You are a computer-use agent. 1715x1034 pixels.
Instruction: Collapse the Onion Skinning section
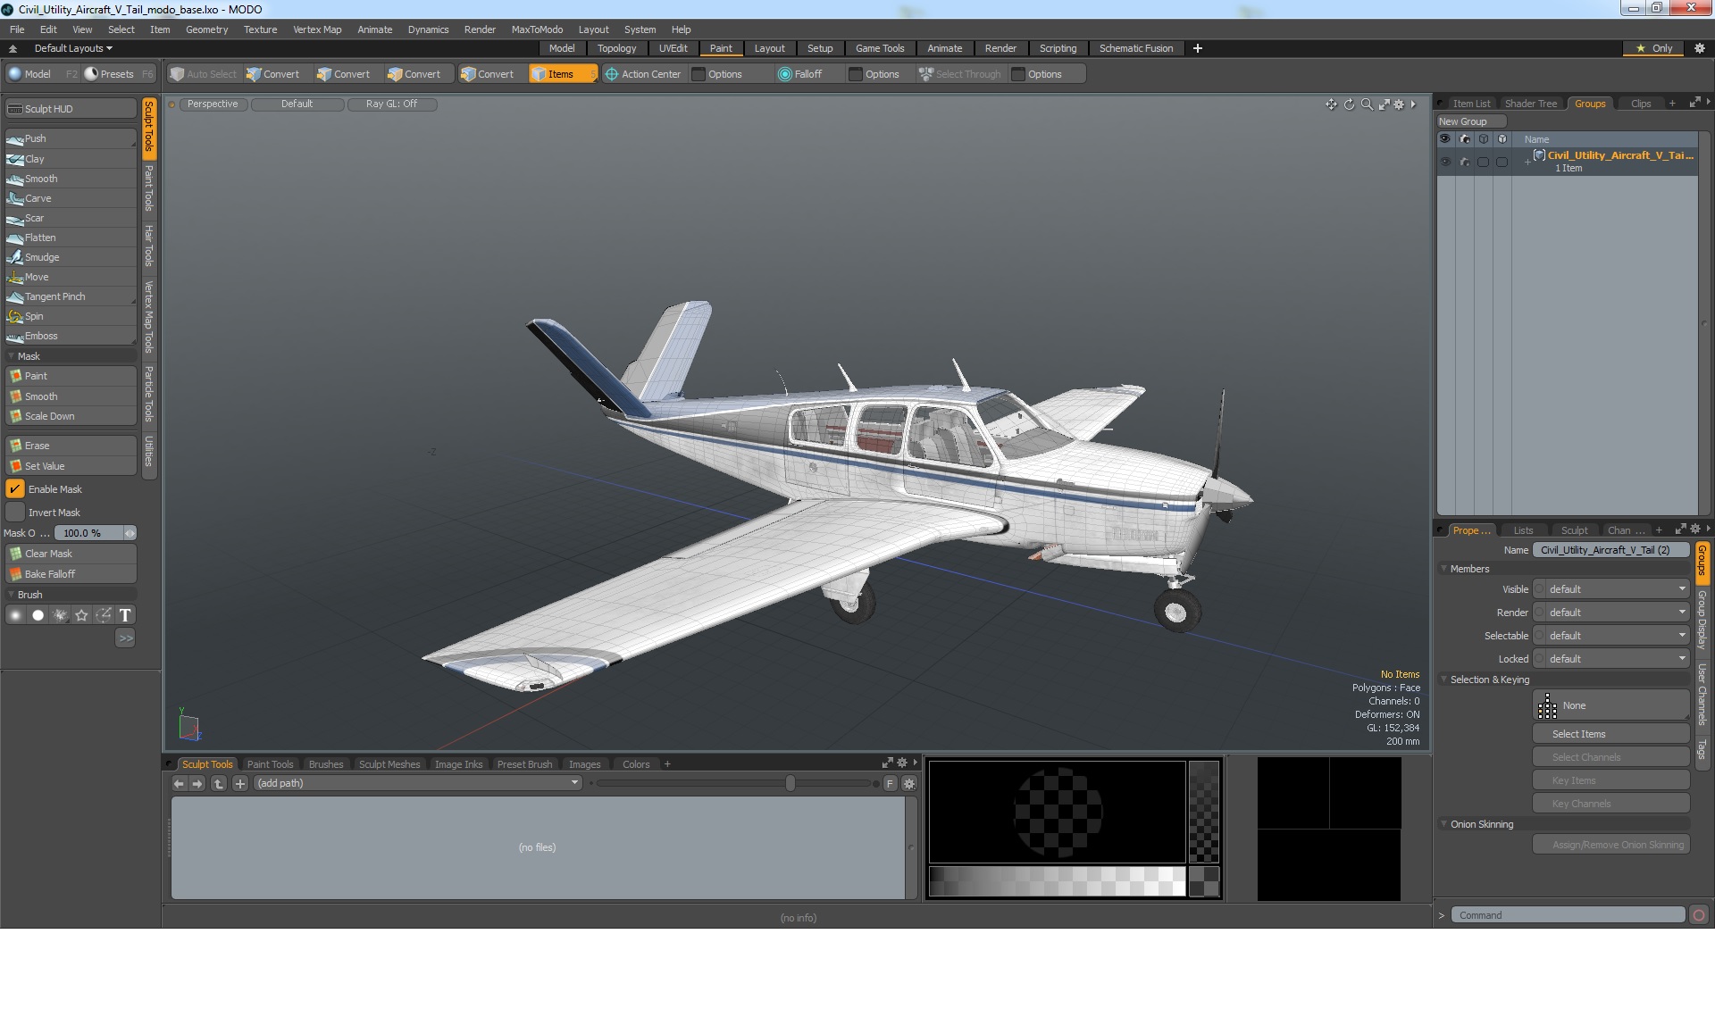(1443, 824)
